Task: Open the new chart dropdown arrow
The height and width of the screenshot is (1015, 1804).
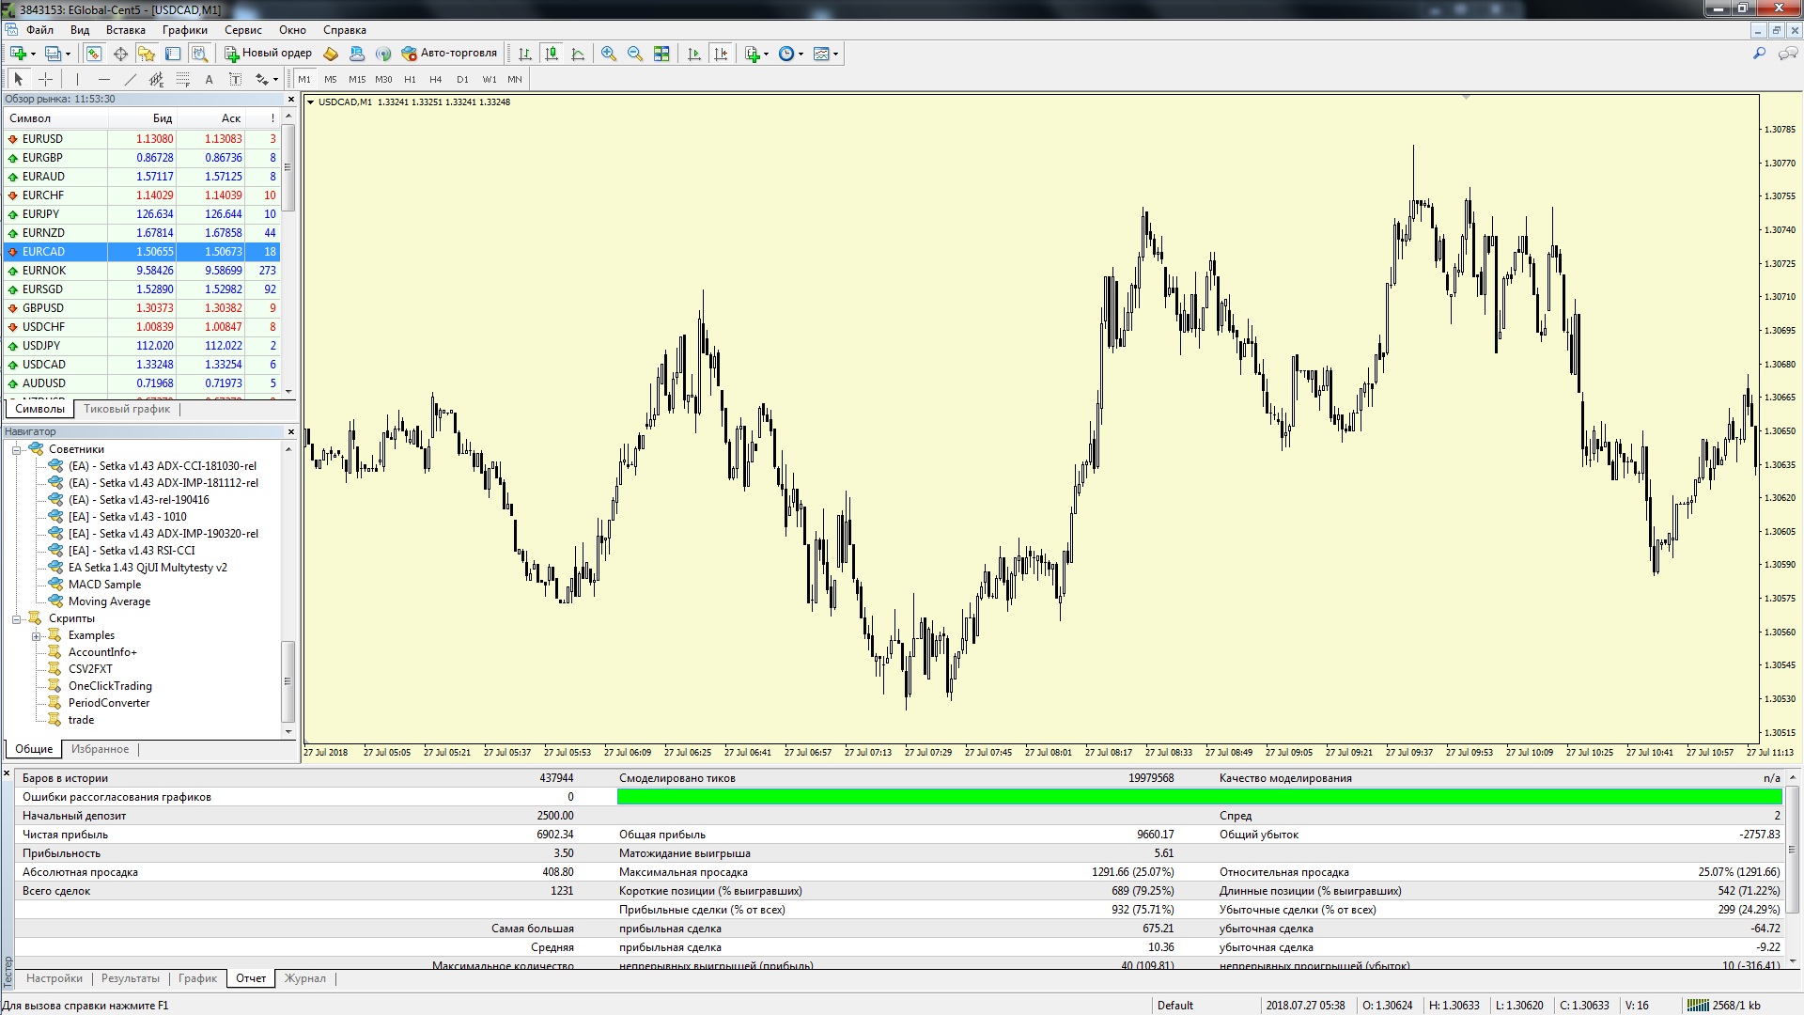Action: [x=33, y=54]
